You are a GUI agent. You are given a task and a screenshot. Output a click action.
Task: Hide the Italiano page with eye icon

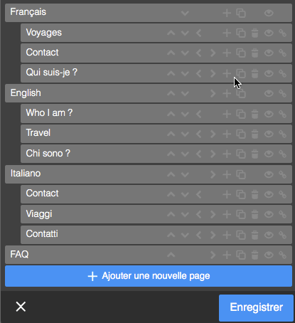269,175
